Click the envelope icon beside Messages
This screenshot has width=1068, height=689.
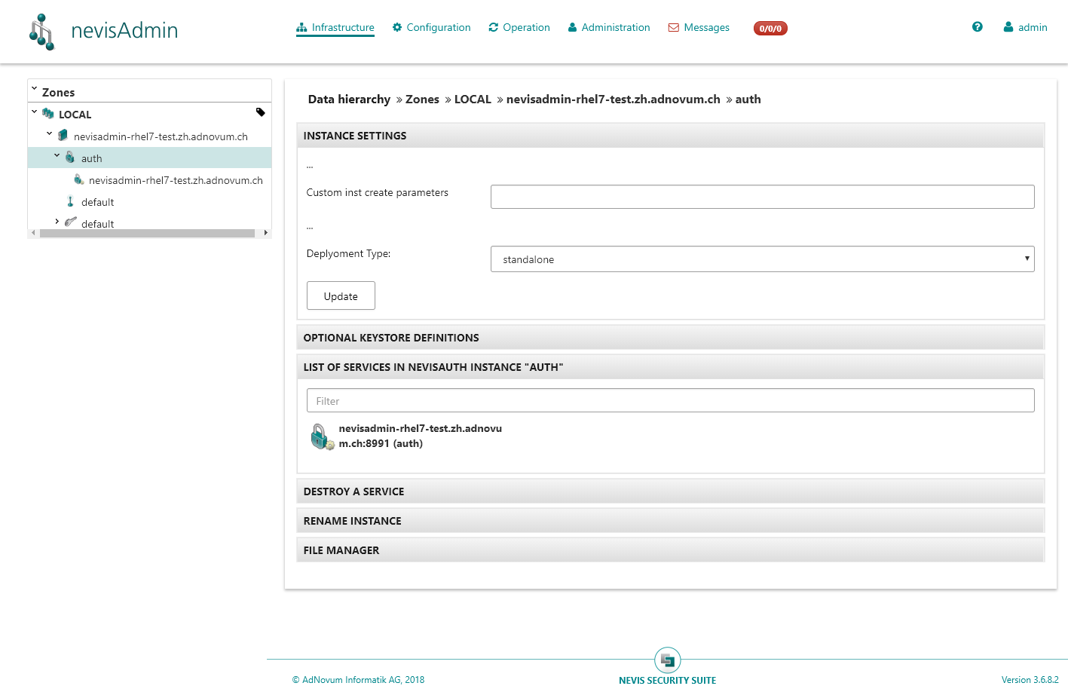(674, 28)
